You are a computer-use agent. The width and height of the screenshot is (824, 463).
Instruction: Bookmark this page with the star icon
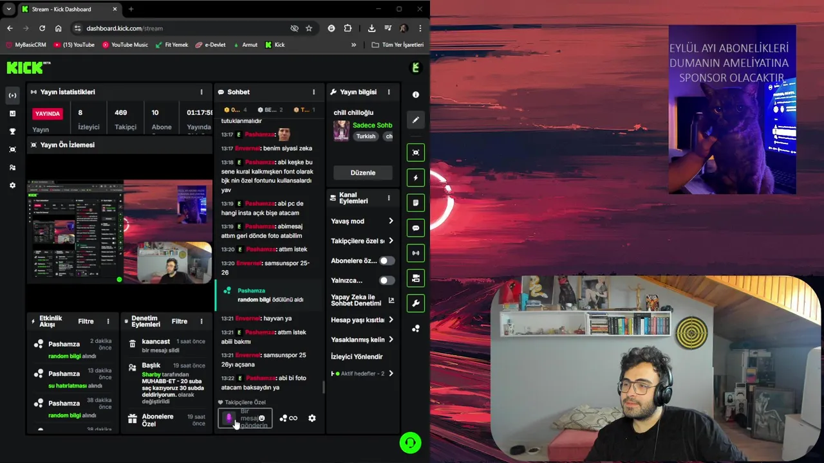(309, 28)
